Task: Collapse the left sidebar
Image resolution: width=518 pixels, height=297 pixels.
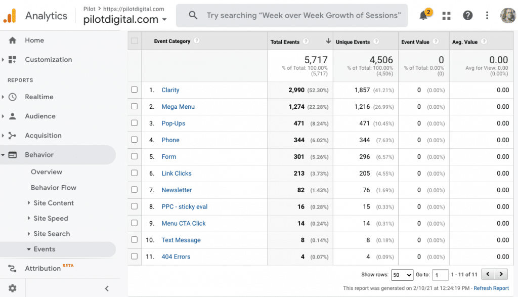Action: [x=107, y=288]
